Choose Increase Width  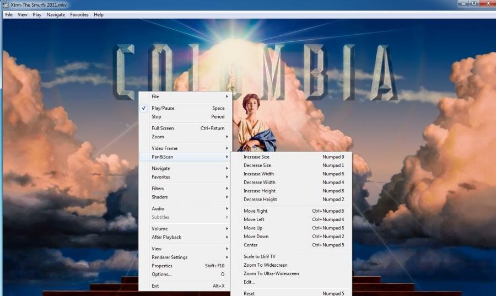(292, 174)
